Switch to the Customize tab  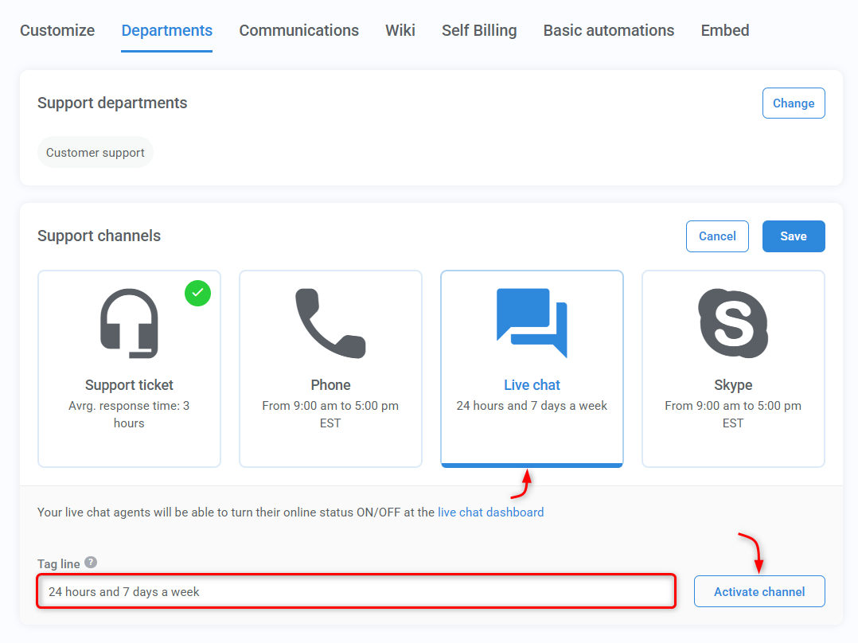pyautogui.click(x=57, y=30)
